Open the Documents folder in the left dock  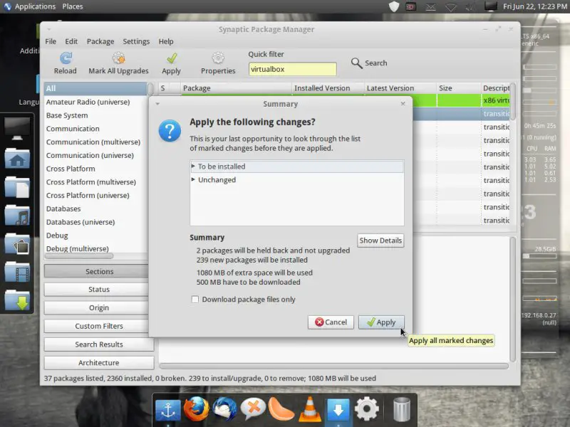[17, 186]
